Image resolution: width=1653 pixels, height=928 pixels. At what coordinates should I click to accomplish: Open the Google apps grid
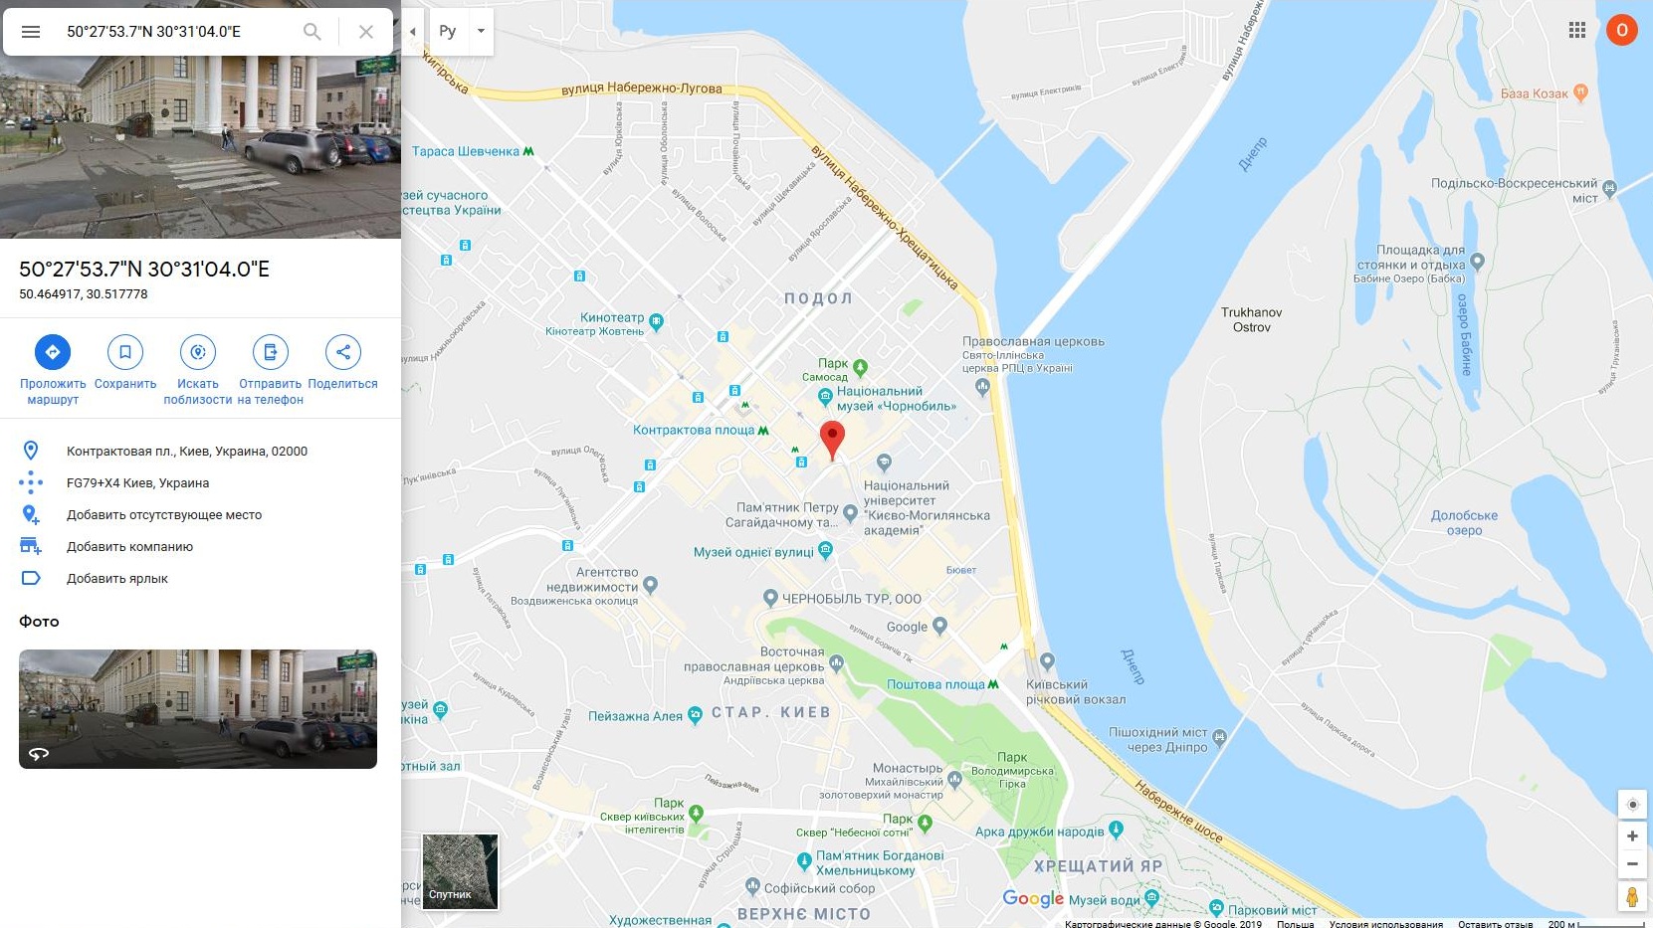point(1577,30)
